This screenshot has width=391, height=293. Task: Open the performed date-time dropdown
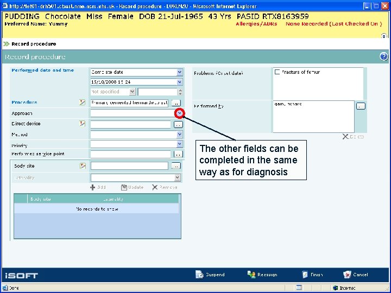(180, 82)
